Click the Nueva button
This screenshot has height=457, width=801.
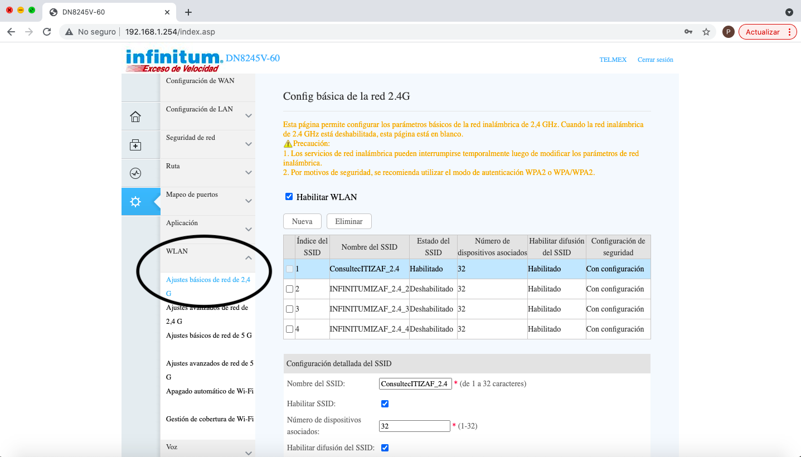[x=302, y=221]
